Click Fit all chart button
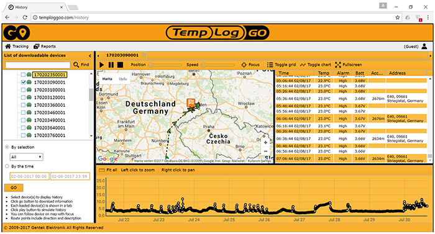Screen dimensions: 435x234 [x=108, y=170]
